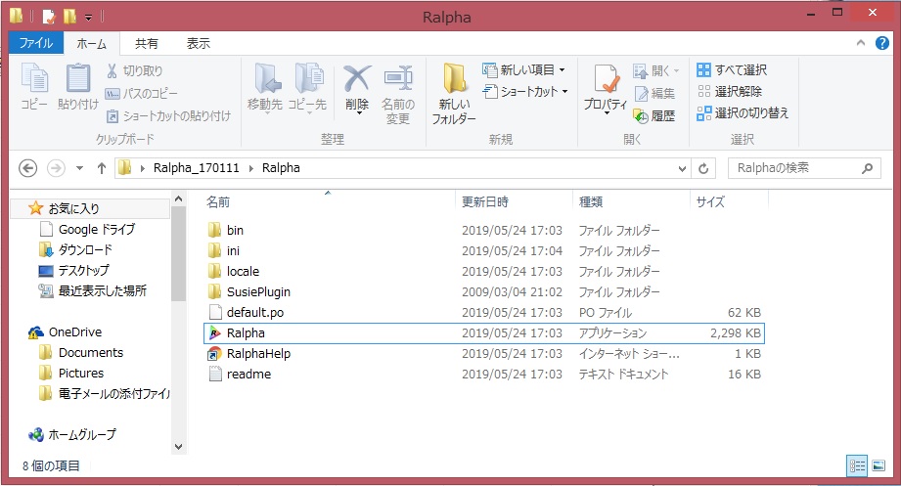Switch to the large icons view
The width and height of the screenshot is (901, 486).
click(878, 466)
